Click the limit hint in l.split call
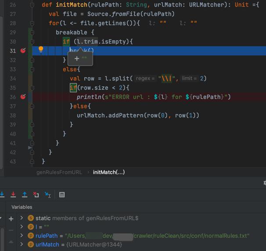 tap(189, 78)
